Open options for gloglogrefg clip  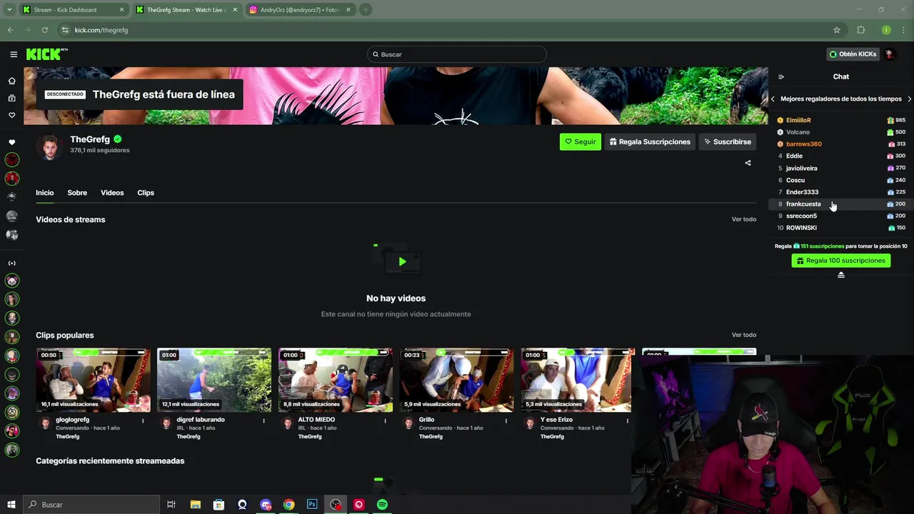click(143, 421)
